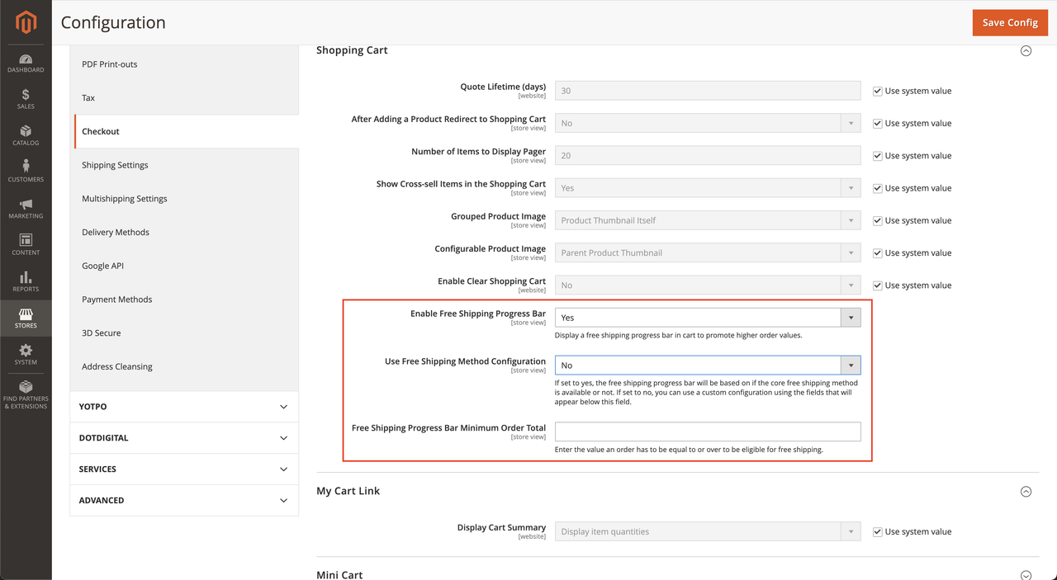Viewport: 1057px width, 580px height.
Task: Open the Customers sidebar icon
Action: pos(26,172)
